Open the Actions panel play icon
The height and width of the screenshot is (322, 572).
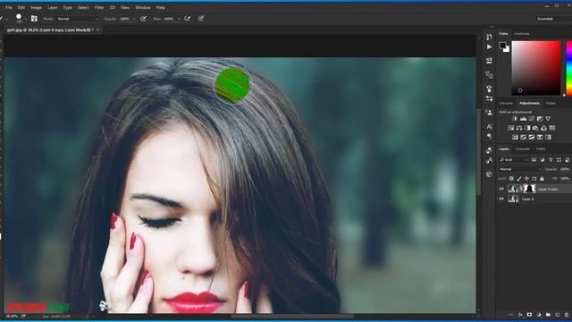[x=489, y=47]
